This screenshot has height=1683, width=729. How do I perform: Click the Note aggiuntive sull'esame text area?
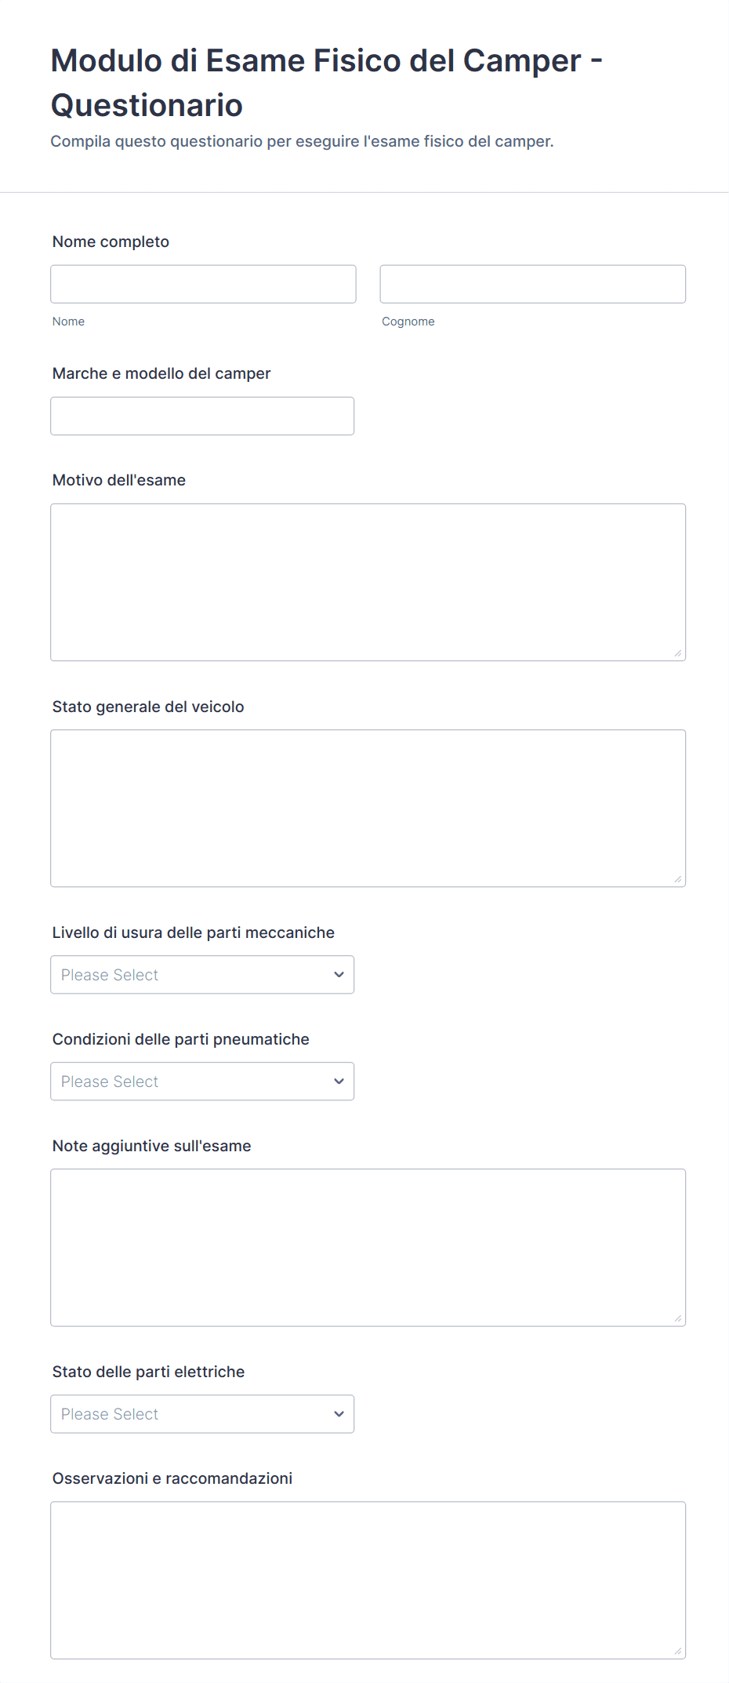pyautogui.click(x=368, y=1247)
